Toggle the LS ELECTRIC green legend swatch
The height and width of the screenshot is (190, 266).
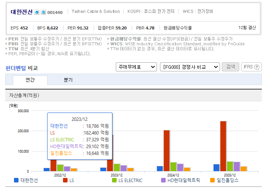114,180
